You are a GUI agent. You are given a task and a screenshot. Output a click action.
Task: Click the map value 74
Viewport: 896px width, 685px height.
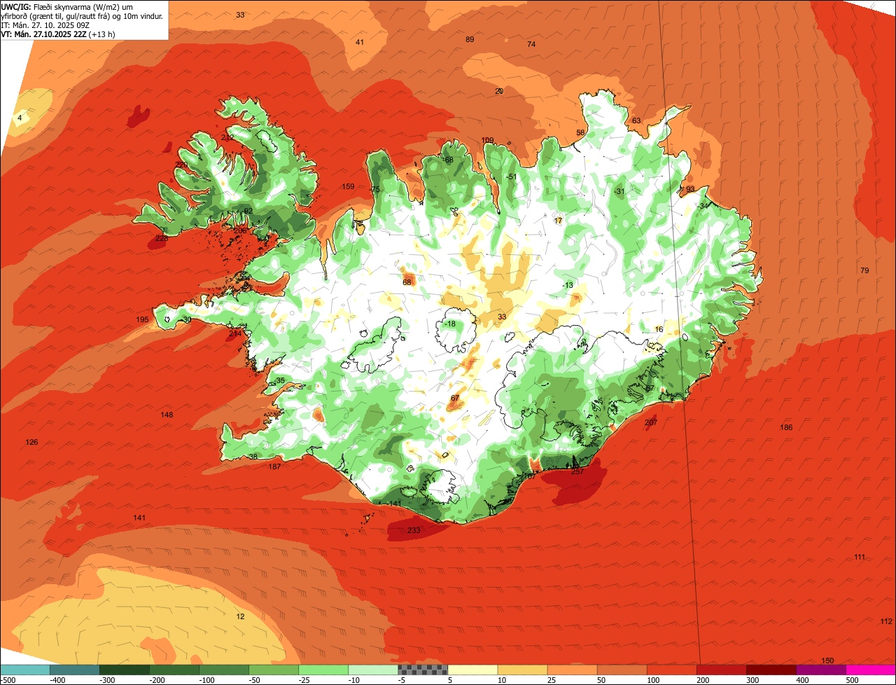(531, 45)
